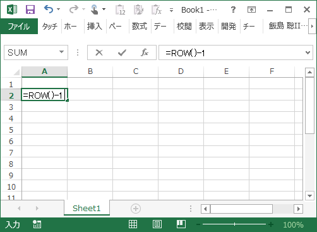Click the paste formulas fx icon
317x232 pixels.
coord(157,9)
